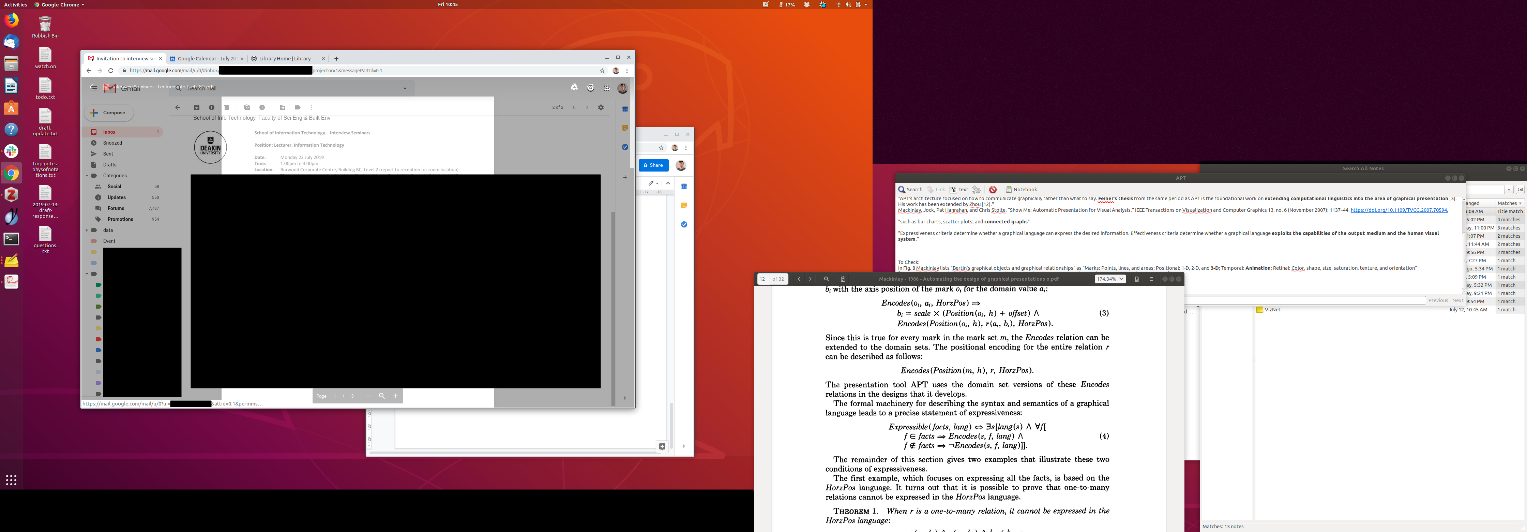The image size is (1527, 532).
Task: Open the doi.org link in the note
Action: coord(1399,210)
